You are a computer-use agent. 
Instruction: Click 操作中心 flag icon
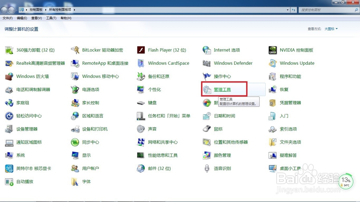tap(207, 76)
